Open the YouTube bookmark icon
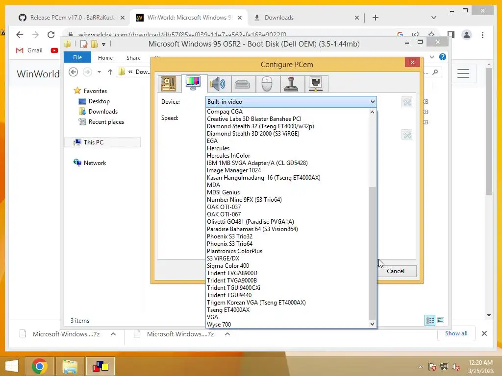Screen dimensions: 502x376 point(54,50)
